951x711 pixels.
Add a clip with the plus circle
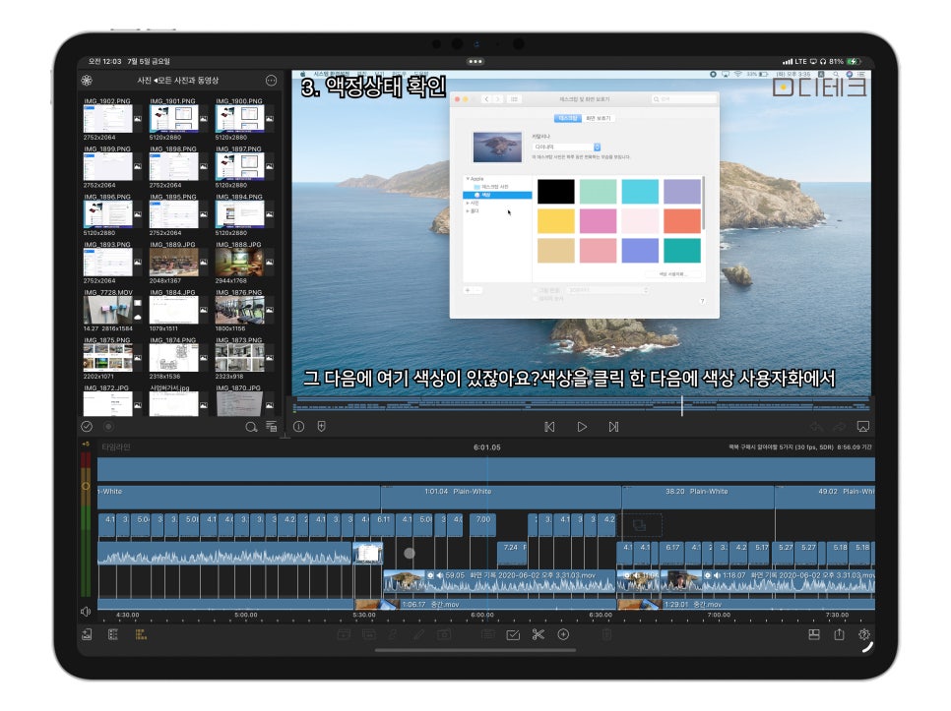pos(563,634)
